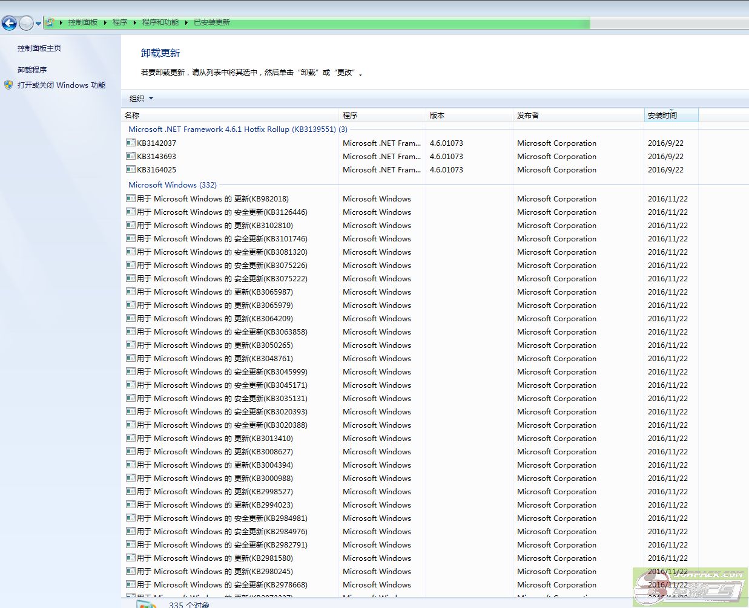Sort by the 发布者 column header
Viewport: 749px width, 608px height.
(527, 116)
